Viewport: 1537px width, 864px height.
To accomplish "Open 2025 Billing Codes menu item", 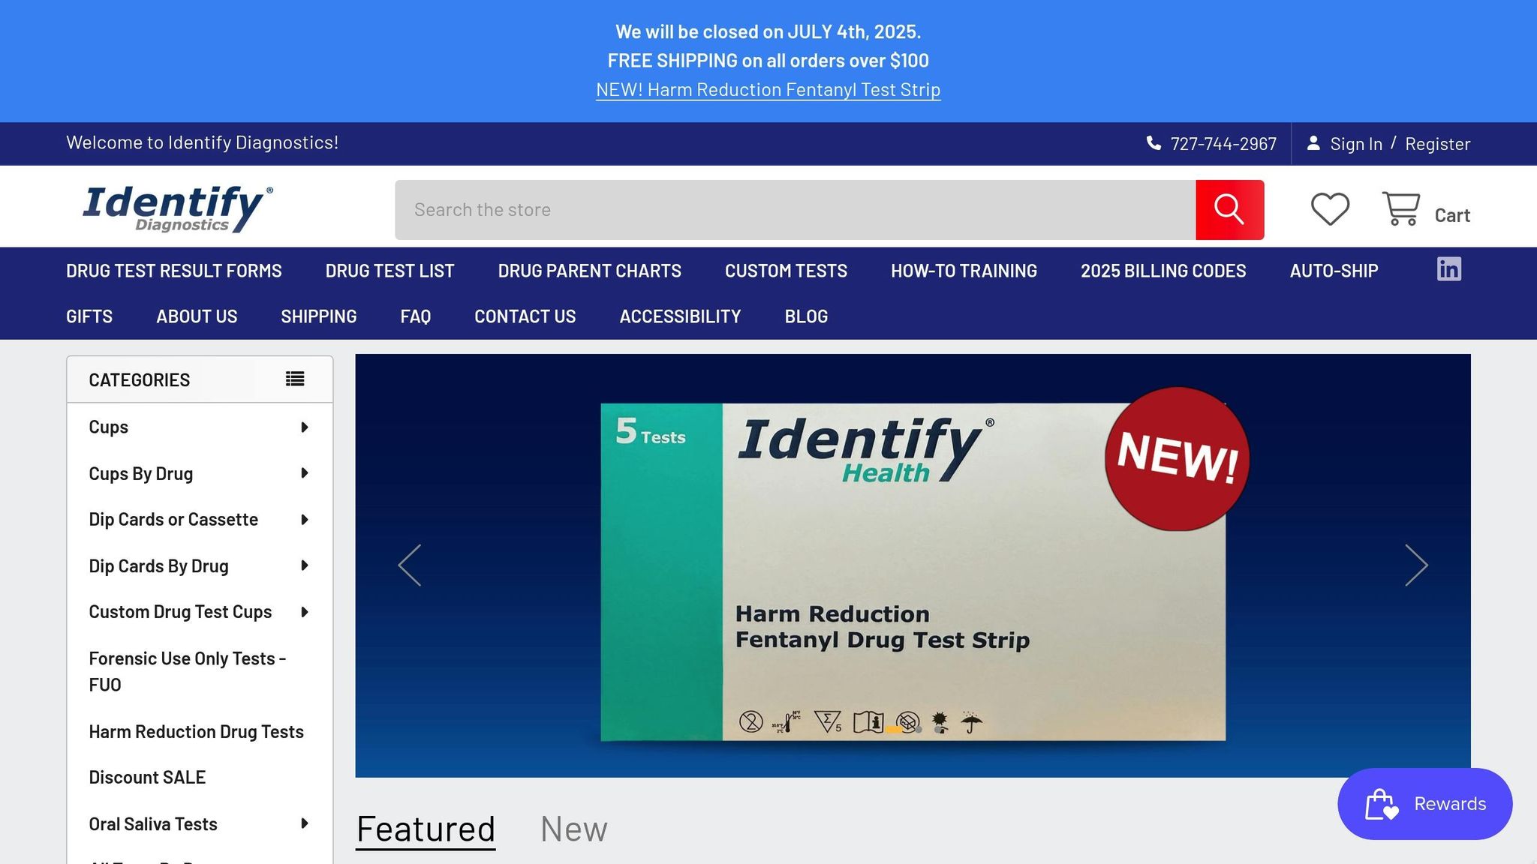I will tap(1163, 271).
